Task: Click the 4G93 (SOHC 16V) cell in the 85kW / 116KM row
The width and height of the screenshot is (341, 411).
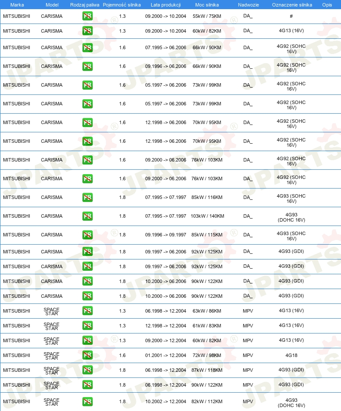Action: 291,199
